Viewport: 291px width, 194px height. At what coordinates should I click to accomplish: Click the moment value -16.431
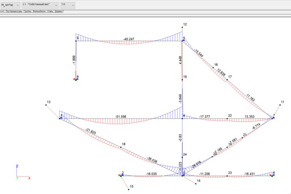click(x=249, y=174)
